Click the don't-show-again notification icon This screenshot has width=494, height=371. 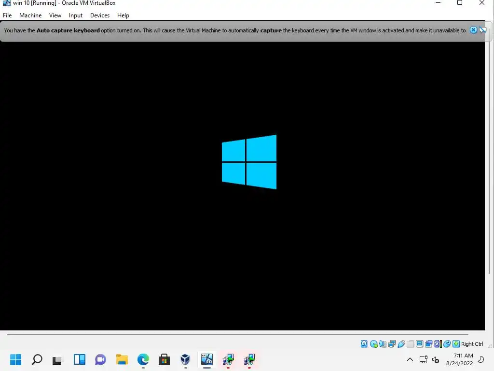point(482,30)
